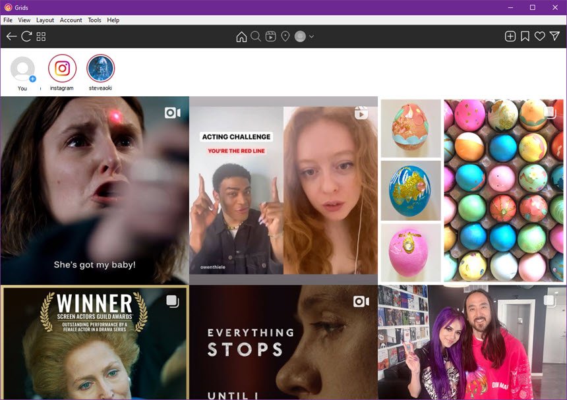This screenshot has height=400, width=567.
Task: Reload the feed with refresh icon
Action: click(26, 36)
